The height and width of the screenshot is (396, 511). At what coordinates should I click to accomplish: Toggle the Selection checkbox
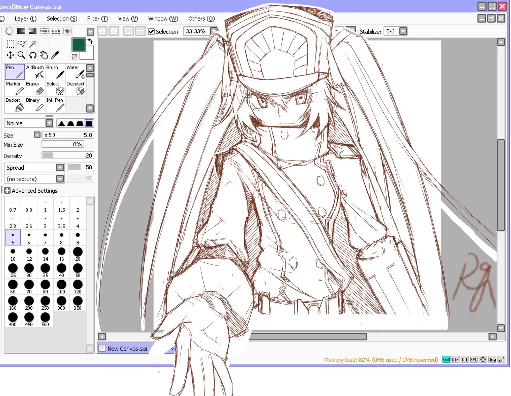[151, 32]
